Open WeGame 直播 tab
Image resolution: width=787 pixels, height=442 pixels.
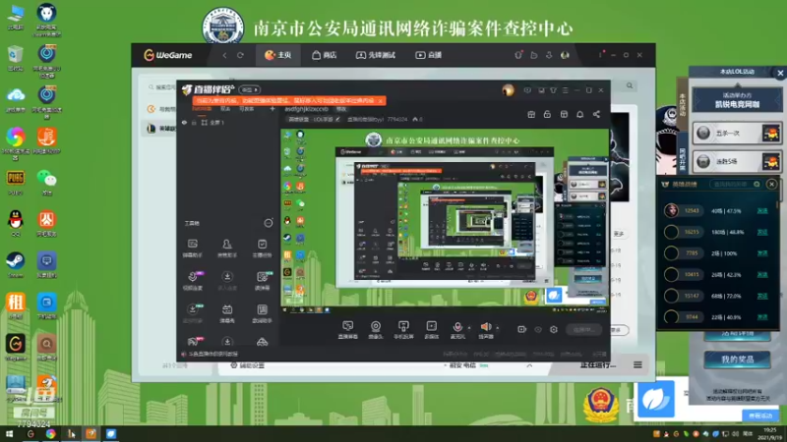428,55
